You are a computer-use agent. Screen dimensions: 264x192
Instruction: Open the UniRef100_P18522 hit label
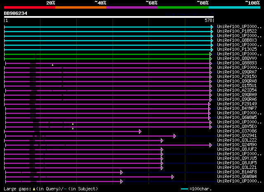237,31
